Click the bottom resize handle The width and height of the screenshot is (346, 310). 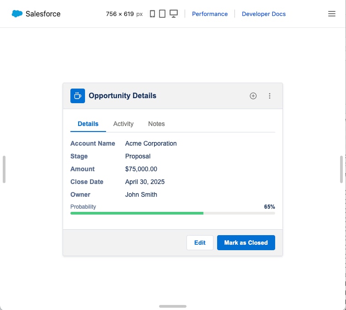pyautogui.click(x=173, y=306)
